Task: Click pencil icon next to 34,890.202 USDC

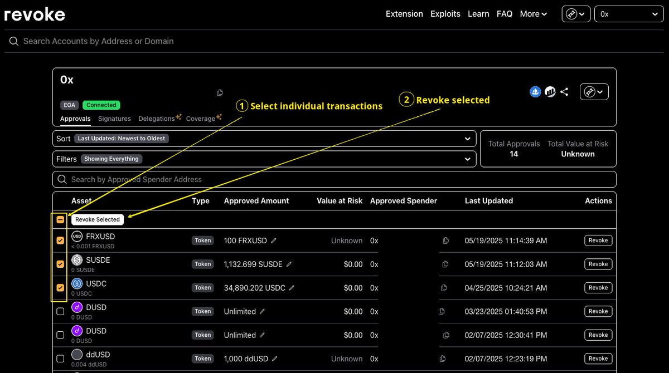Action: 292,288
